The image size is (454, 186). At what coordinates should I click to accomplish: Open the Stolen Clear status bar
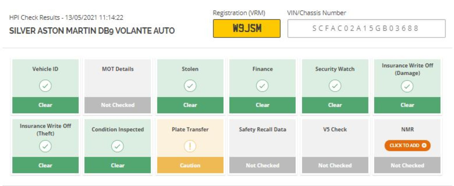click(190, 105)
